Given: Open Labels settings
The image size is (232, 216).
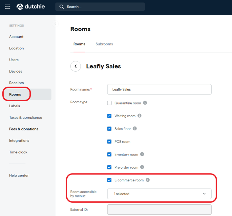Looking at the screenshot, I should [x=14, y=106].
